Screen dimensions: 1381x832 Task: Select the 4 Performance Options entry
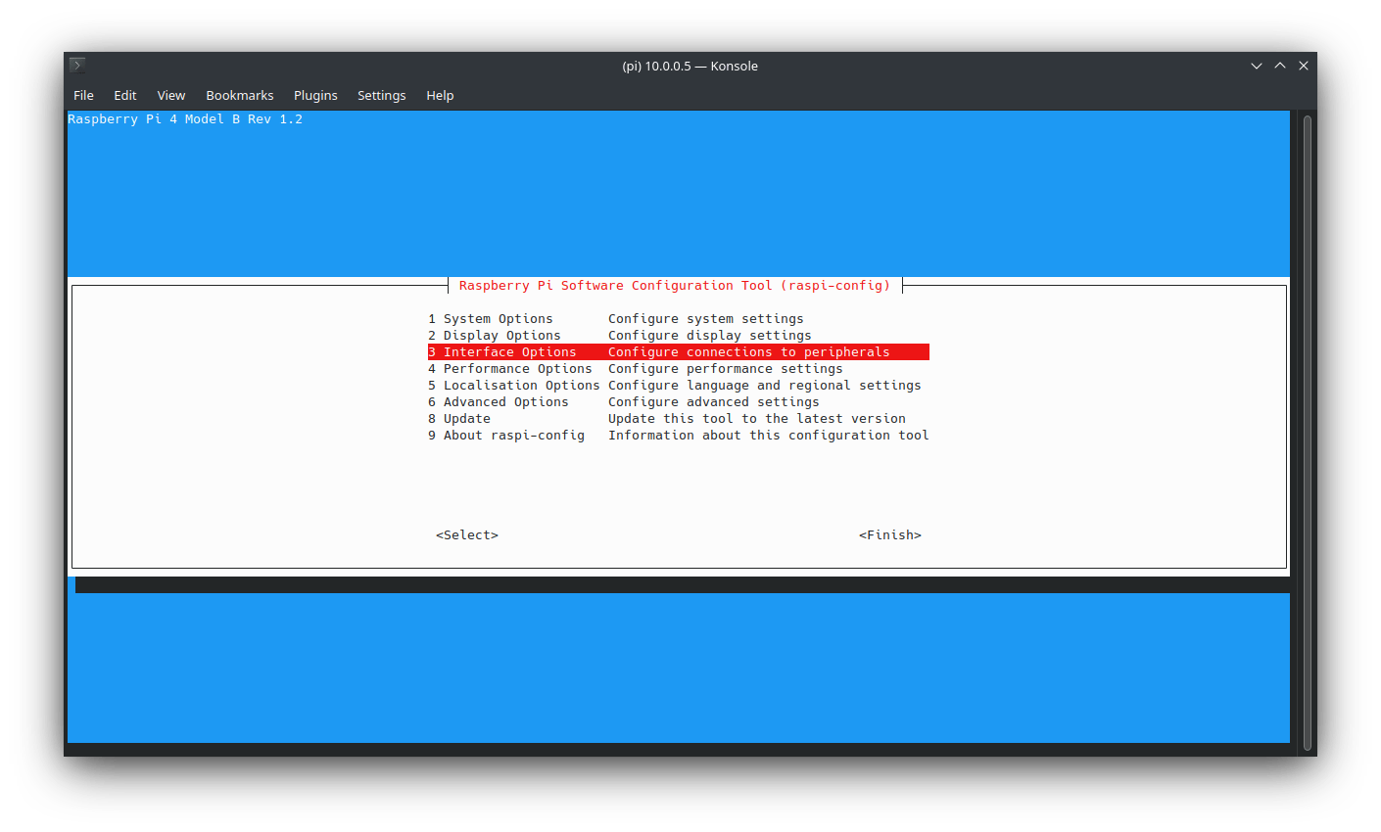(x=678, y=369)
